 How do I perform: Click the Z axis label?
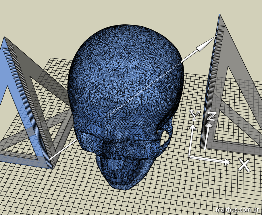point(211,117)
